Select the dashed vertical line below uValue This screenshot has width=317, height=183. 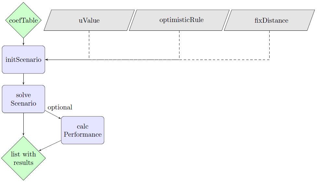coord(89,45)
